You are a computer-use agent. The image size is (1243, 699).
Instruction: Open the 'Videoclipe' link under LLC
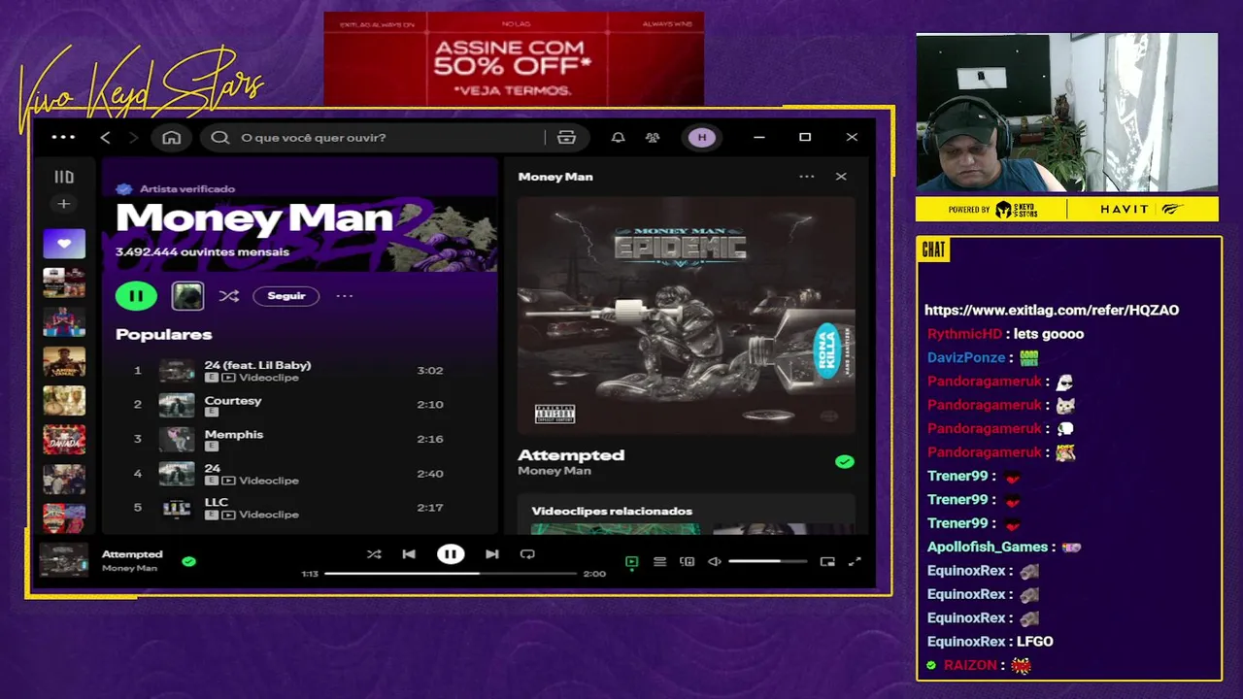[269, 515]
